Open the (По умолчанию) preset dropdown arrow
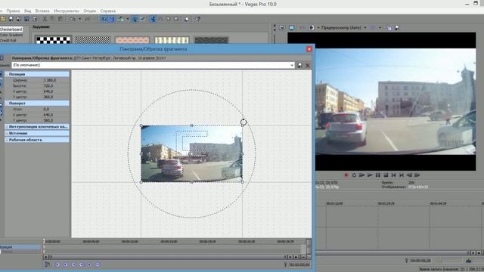Screen dimensions: 484x272 point(292,66)
